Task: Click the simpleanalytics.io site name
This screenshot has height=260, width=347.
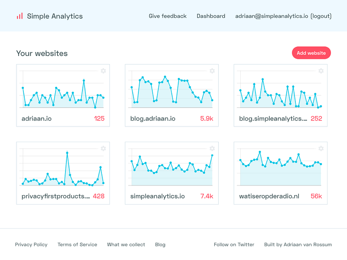Action: click(x=157, y=196)
